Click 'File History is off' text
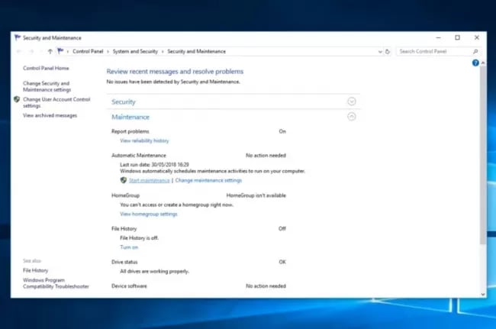 pos(139,238)
